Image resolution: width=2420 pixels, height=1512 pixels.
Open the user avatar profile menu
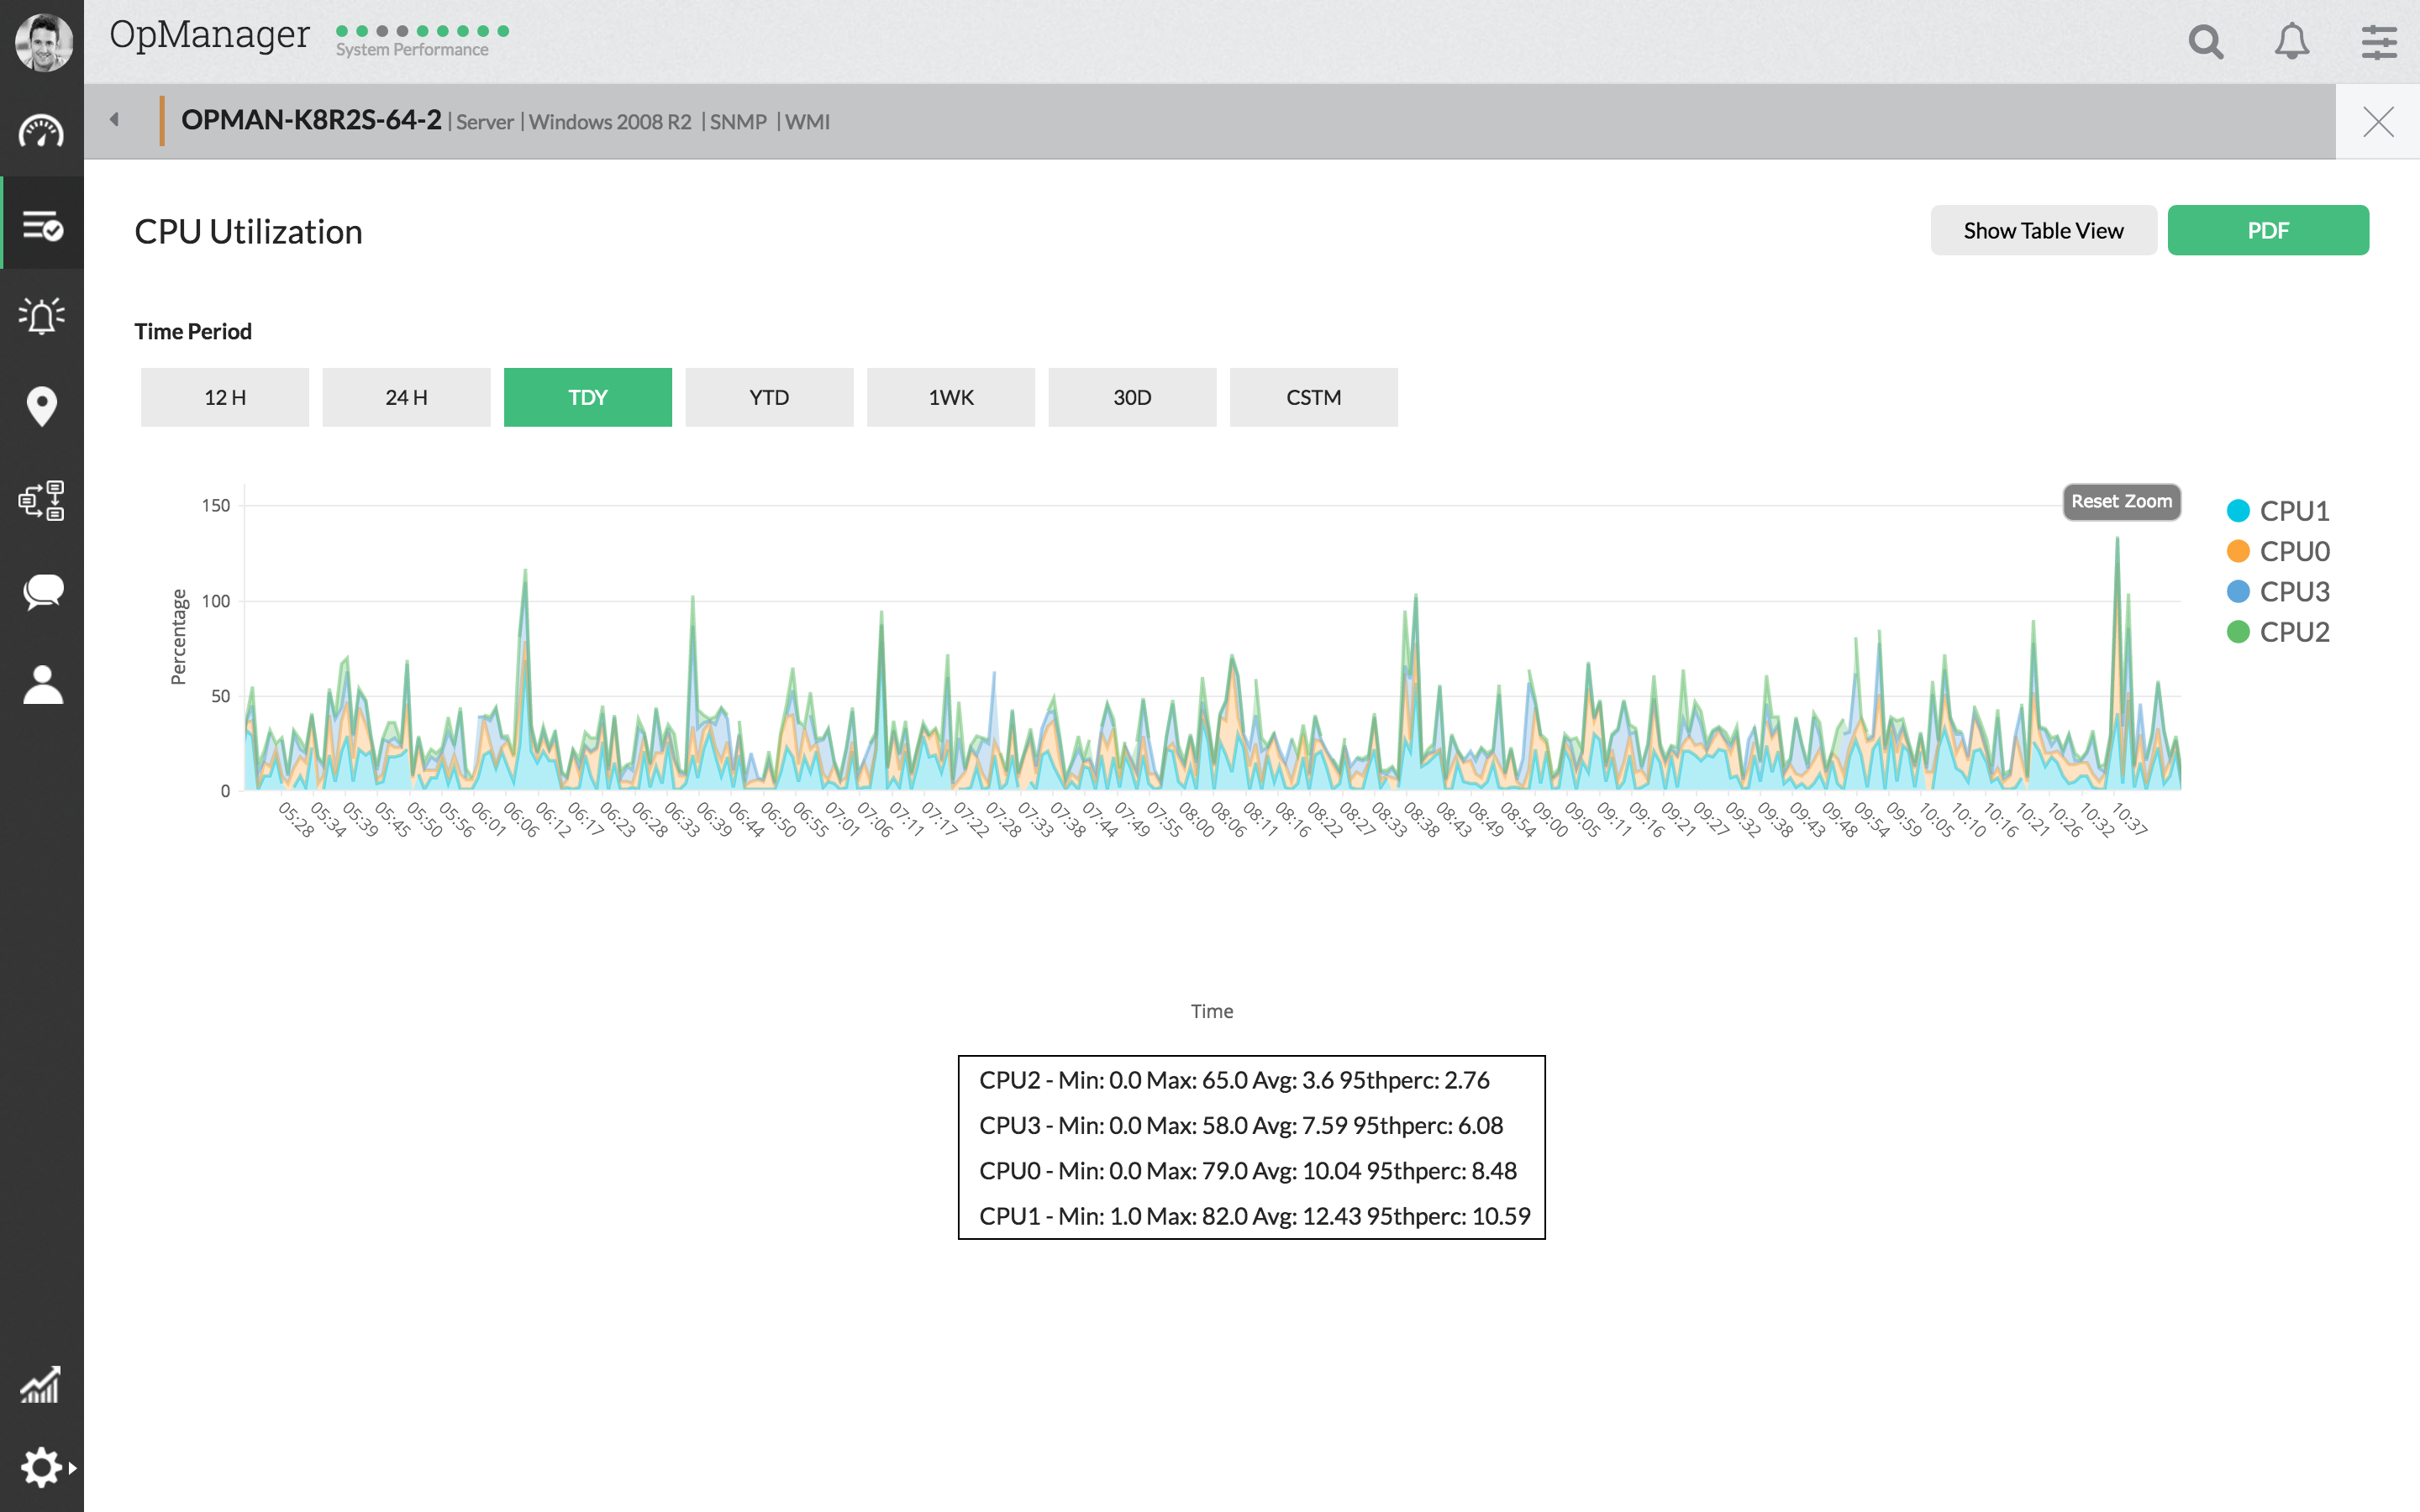pyautogui.click(x=43, y=42)
